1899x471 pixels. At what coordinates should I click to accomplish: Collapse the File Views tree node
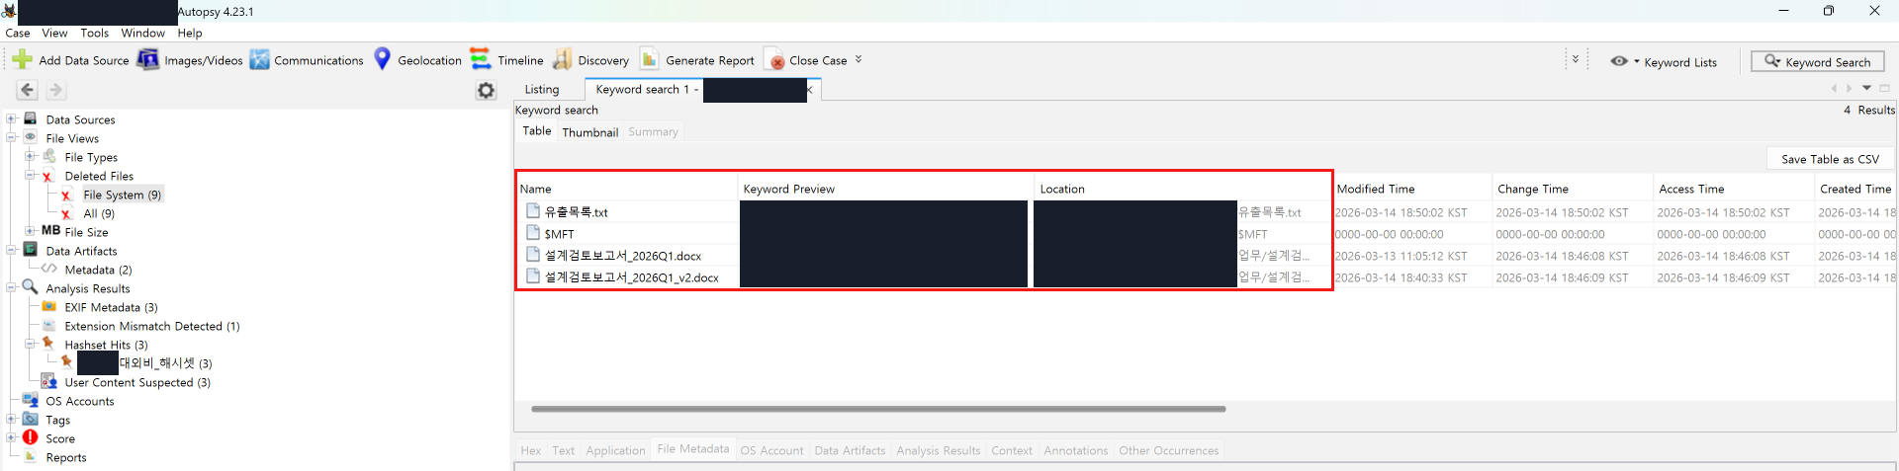(12, 138)
